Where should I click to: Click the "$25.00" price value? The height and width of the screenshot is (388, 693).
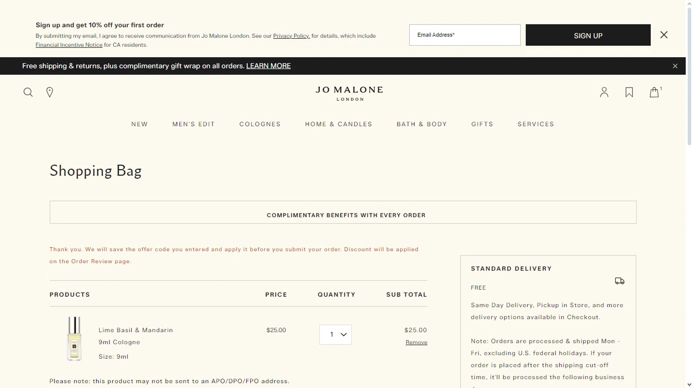point(276,330)
